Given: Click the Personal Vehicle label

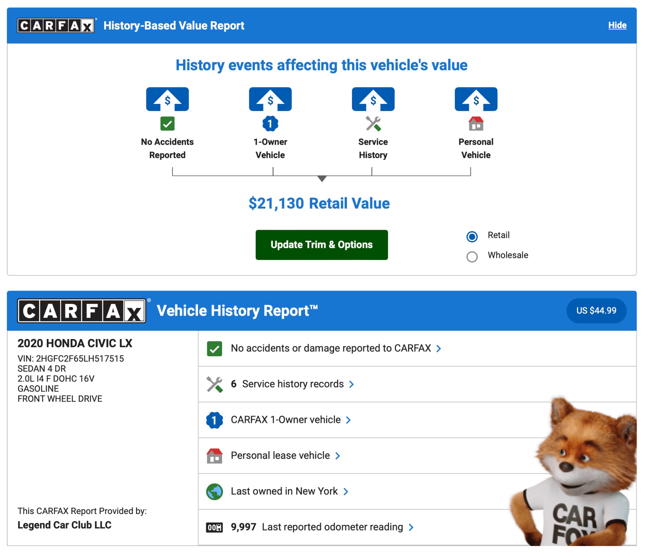Looking at the screenshot, I should [476, 149].
